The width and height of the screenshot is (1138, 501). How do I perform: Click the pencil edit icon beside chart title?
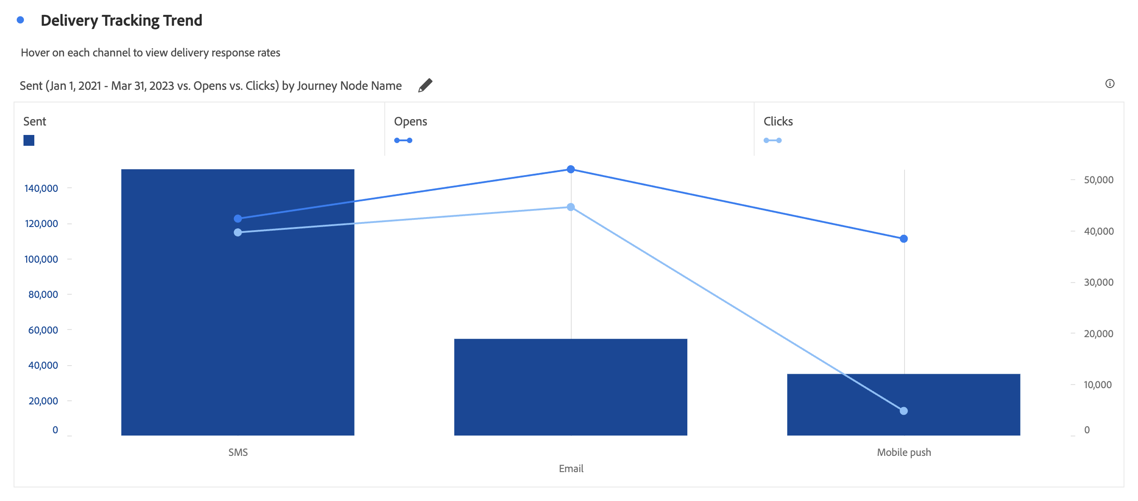[x=425, y=85]
